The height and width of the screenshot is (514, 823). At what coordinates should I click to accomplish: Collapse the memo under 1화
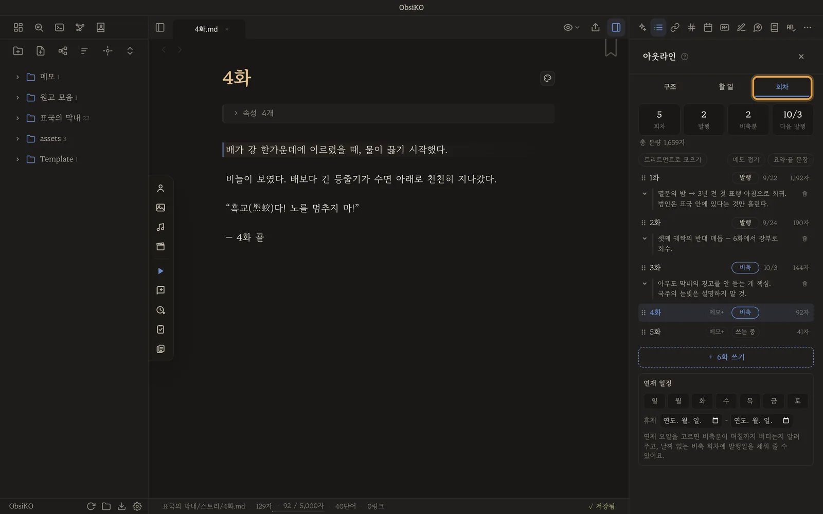(645, 194)
